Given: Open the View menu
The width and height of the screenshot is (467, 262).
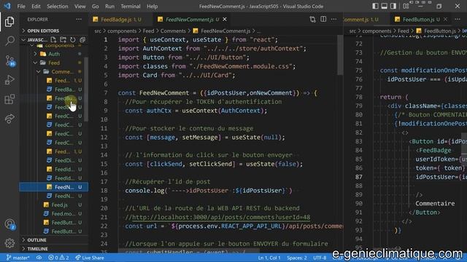Looking at the screenshot, I should click(x=80, y=7).
